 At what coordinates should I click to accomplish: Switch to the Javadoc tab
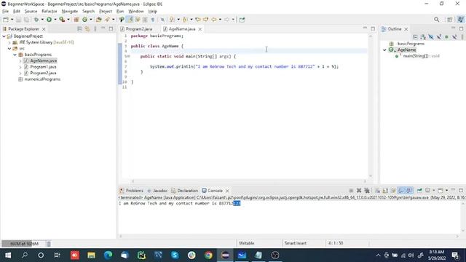(x=157, y=191)
